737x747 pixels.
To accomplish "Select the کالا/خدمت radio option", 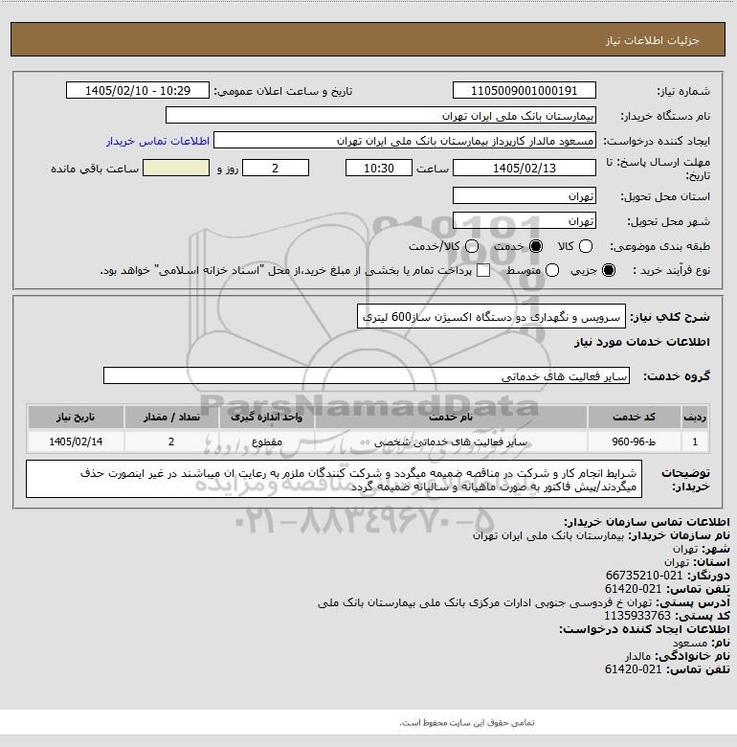I will tap(471, 246).
